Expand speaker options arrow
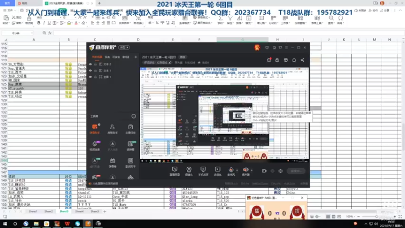This screenshot has height=228, width=405. 252,170
